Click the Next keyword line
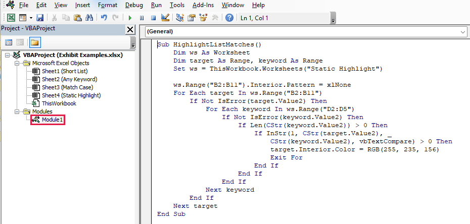 [x=230, y=190]
